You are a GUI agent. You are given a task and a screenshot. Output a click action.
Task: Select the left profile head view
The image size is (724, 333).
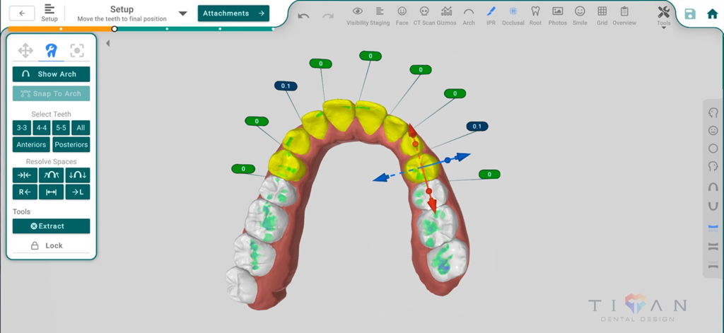click(713, 166)
